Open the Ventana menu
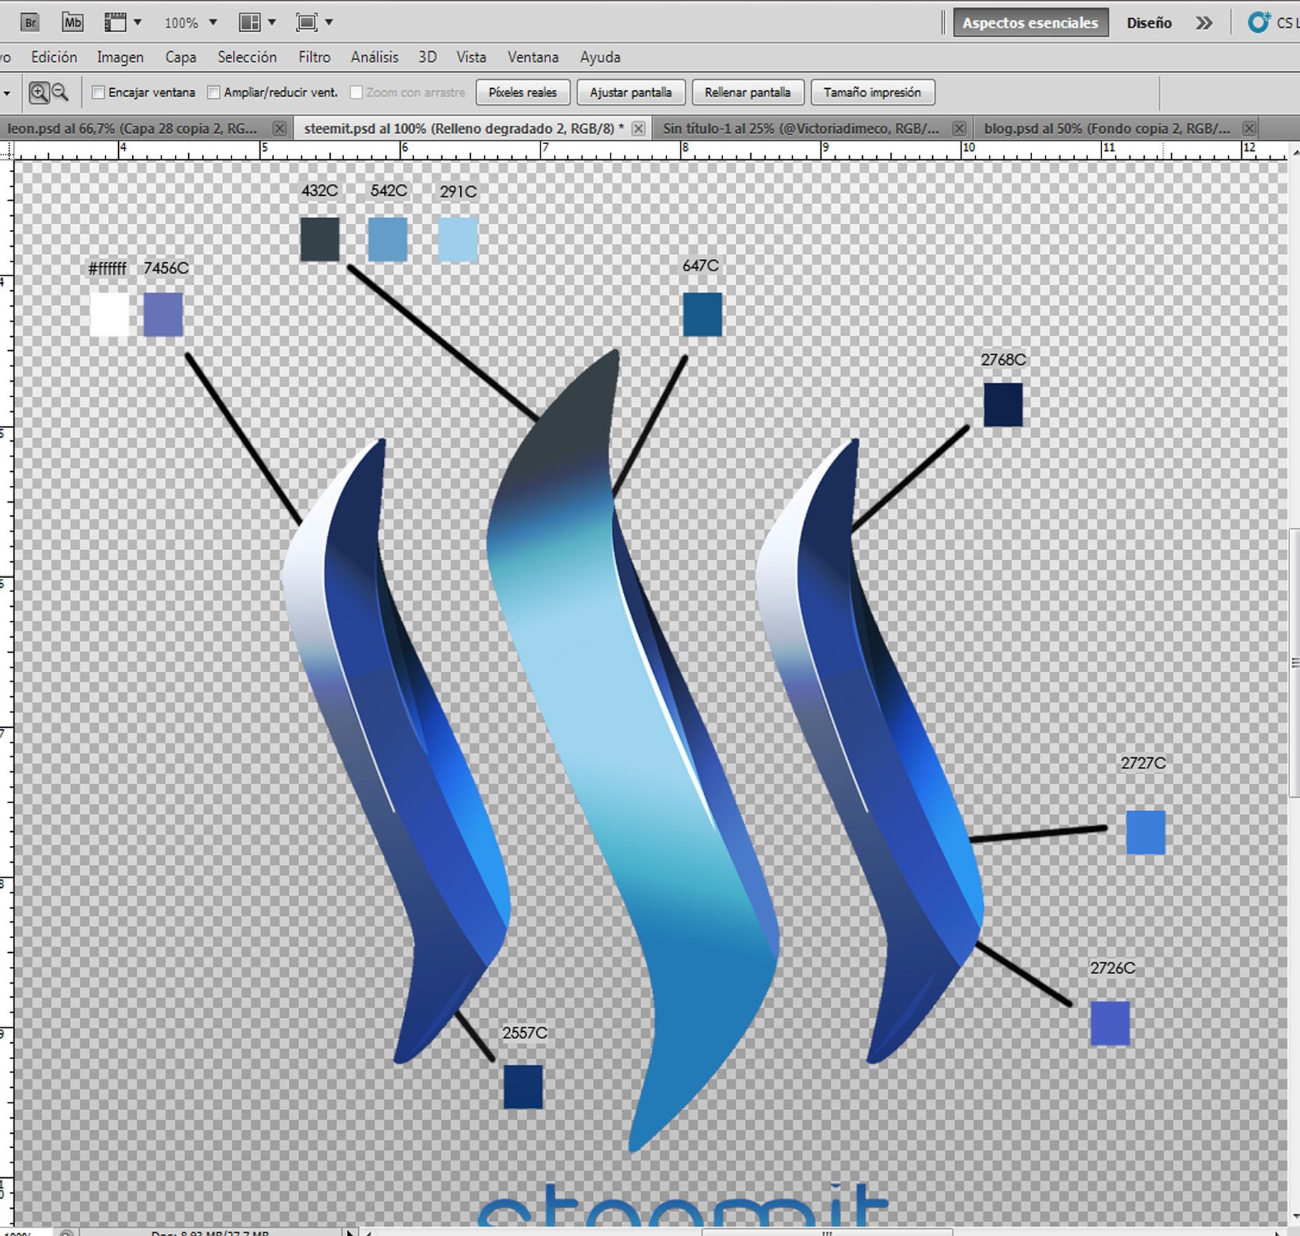This screenshot has width=1300, height=1236. point(533,57)
